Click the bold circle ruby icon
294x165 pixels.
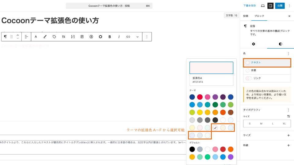(100, 37)
